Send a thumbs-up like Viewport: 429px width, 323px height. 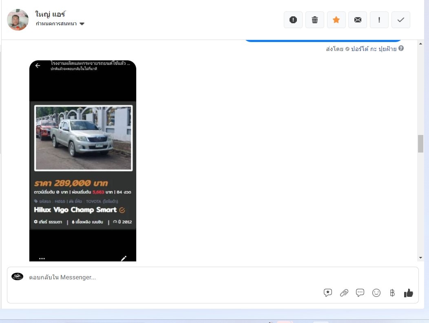tap(408, 293)
